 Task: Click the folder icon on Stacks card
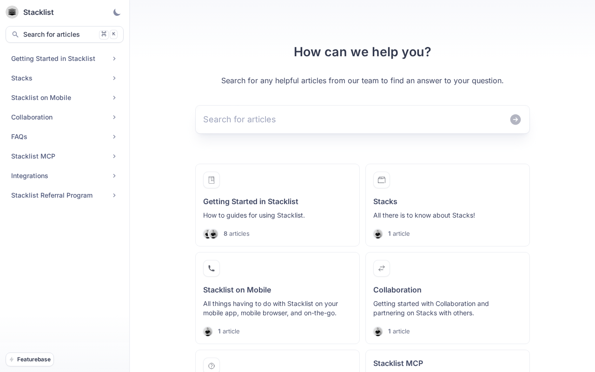click(382, 180)
